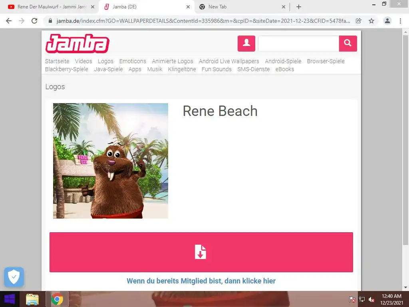Open eBooks category
Image resolution: width=409 pixels, height=307 pixels.
(x=284, y=69)
